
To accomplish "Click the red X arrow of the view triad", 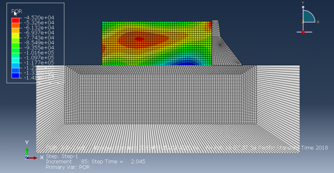I will (x=33, y=158).
